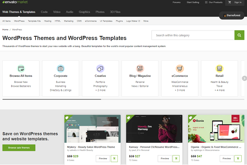Screen dimensions: 247x165
Task: Click Browse sale themes button
Action: [19, 148]
